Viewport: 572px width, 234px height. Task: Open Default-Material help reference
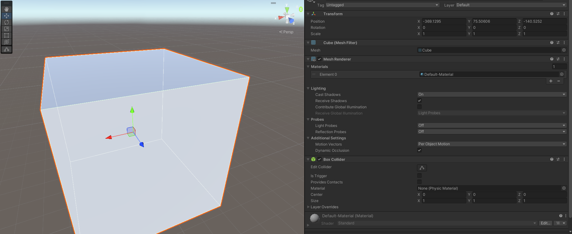pos(561,216)
